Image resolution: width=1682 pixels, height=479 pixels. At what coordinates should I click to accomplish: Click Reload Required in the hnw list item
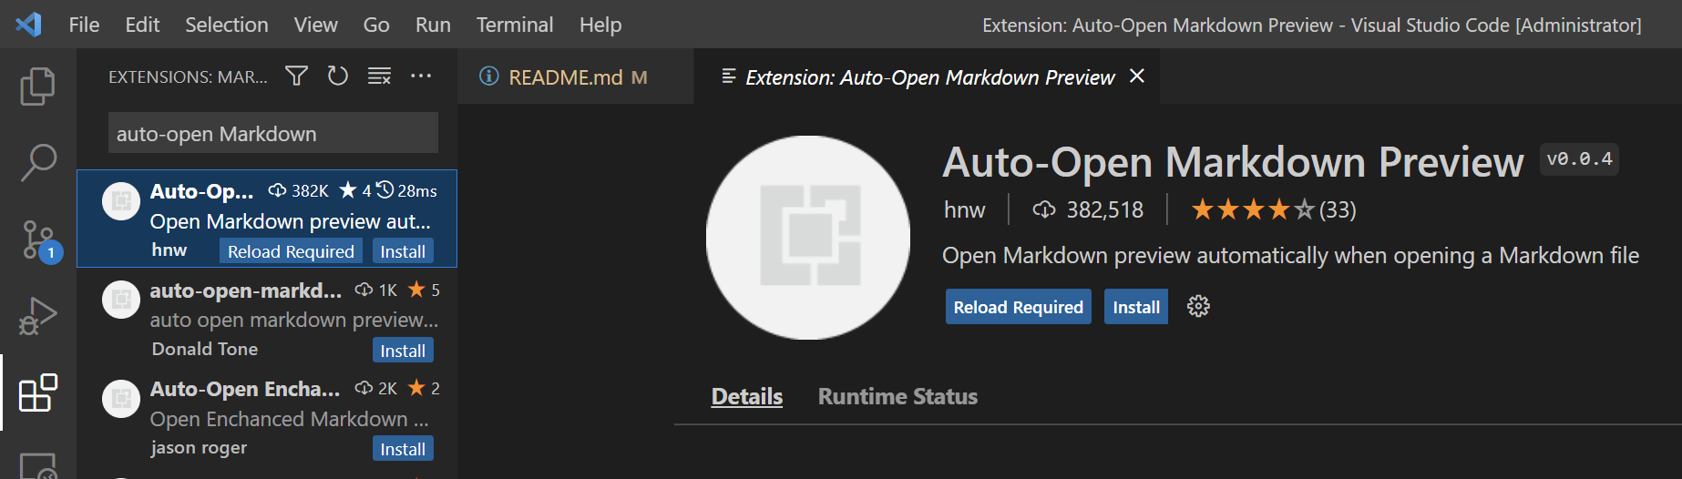tap(291, 251)
